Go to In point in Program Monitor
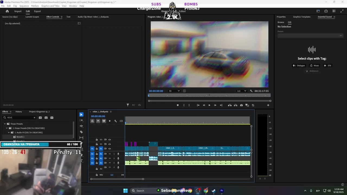This screenshot has height=195, width=347. (198, 105)
